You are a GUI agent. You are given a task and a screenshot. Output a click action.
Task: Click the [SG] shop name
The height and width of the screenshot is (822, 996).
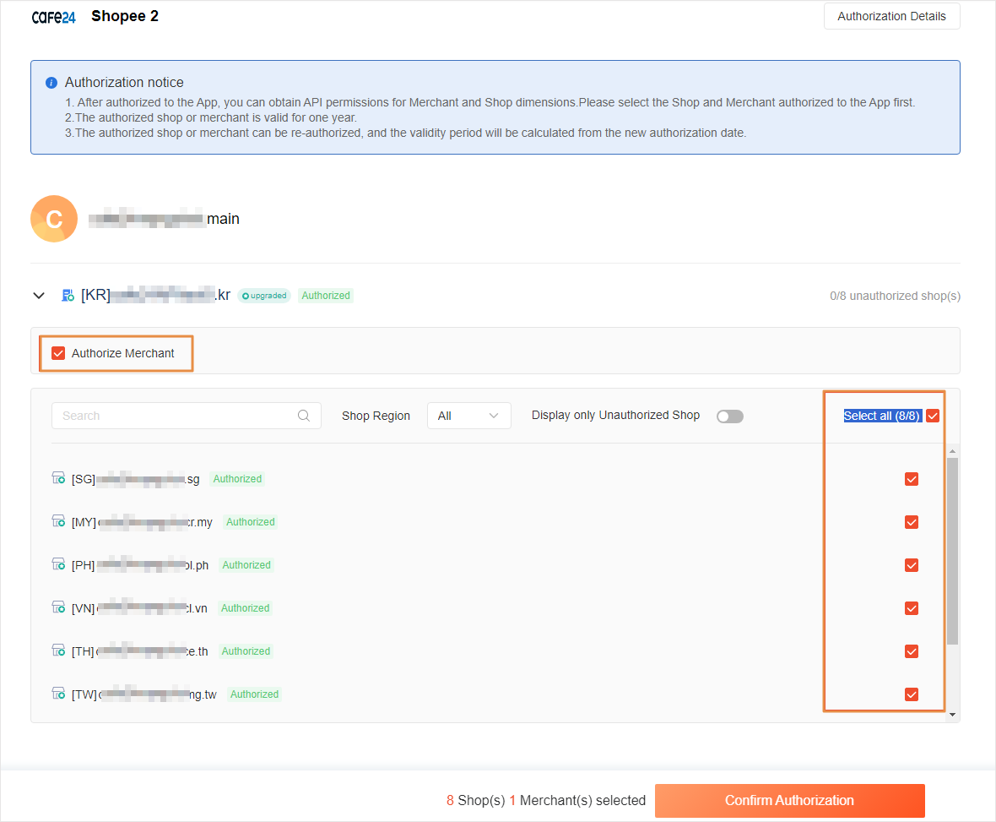pyautogui.click(x=135, y=479)
